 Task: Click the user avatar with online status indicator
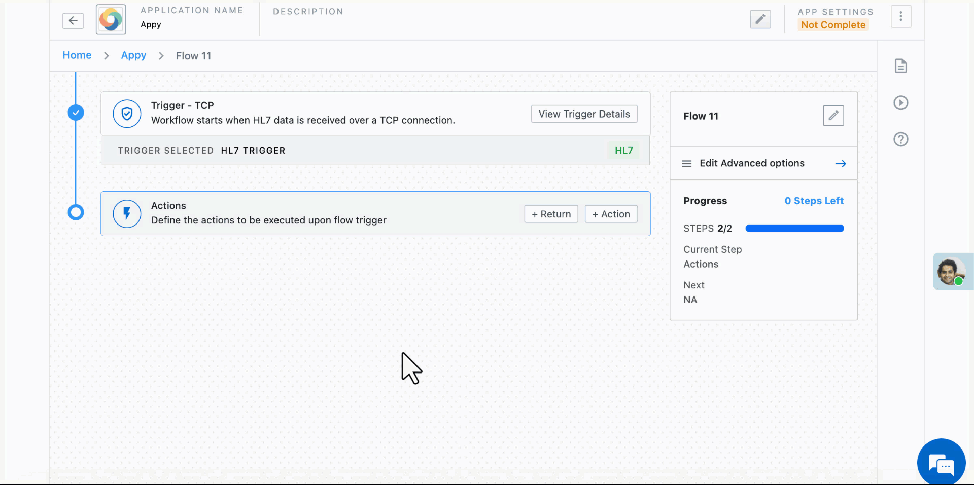point(953,272)
